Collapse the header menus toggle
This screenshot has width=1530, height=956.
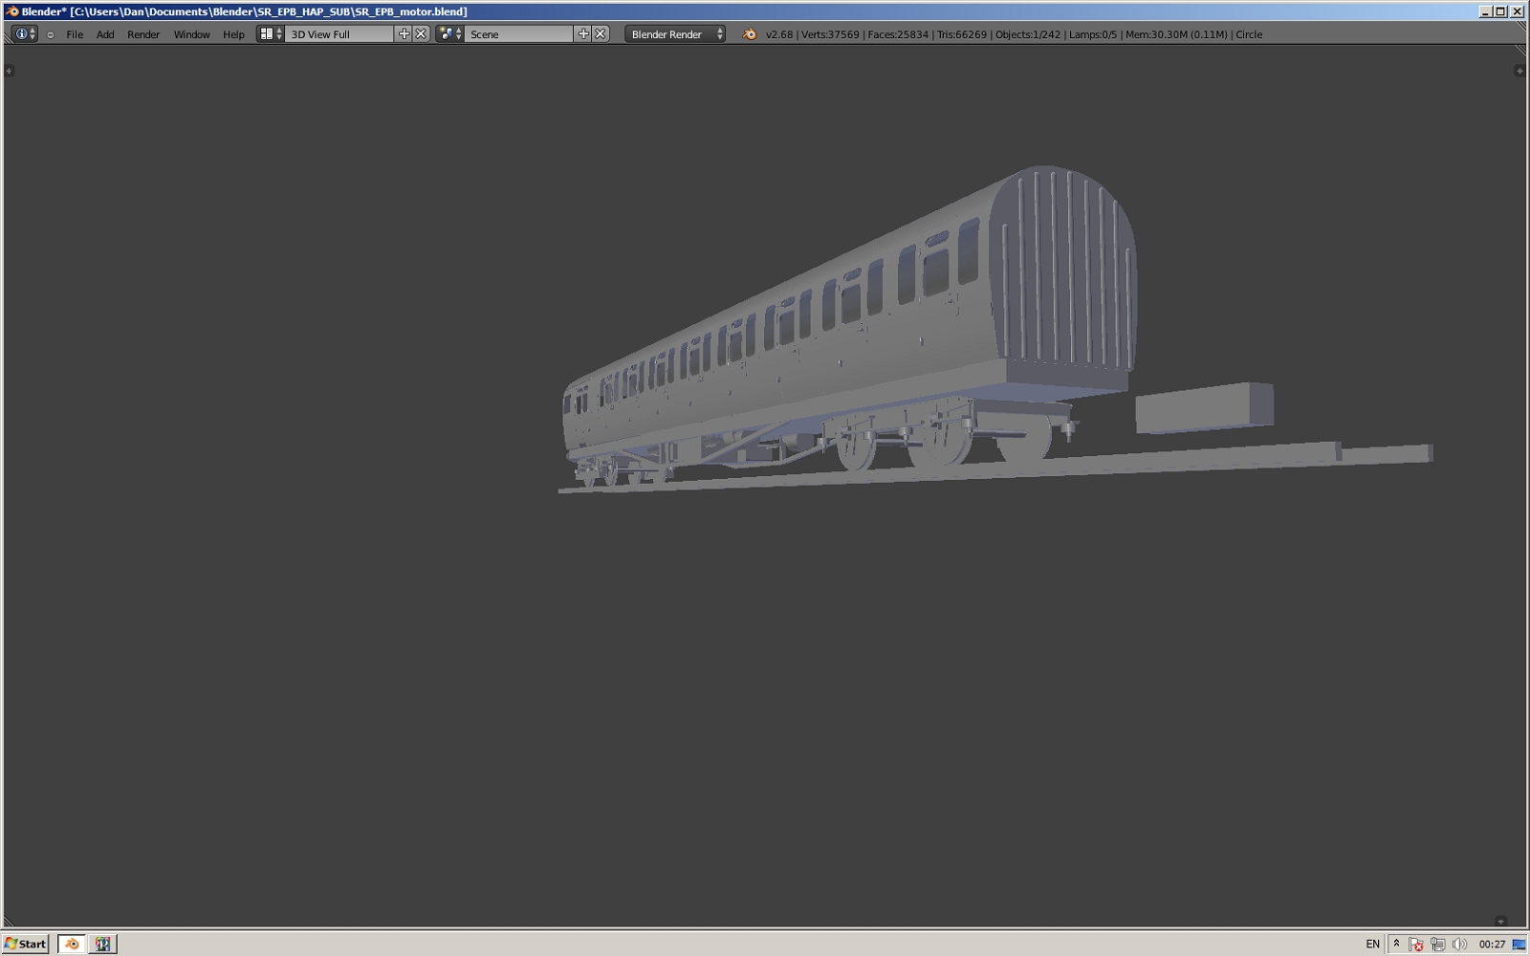51,34
